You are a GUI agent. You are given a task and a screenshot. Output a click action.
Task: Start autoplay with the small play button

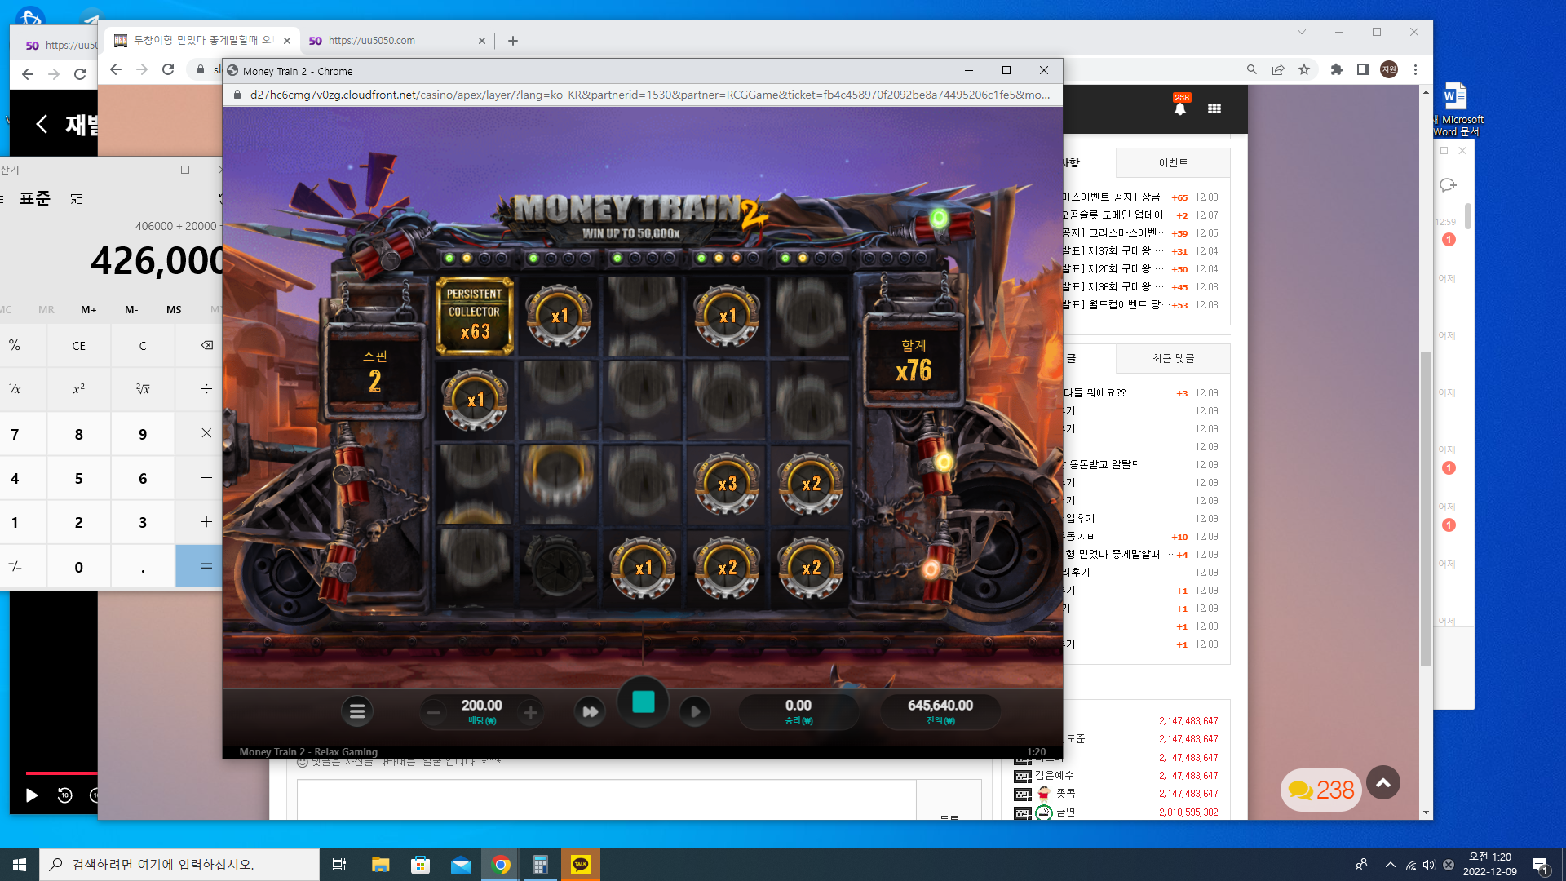695,711
